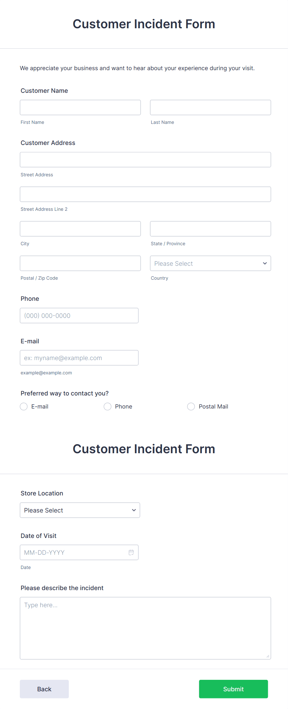Click the incident description text area
Image resolution: width=288 pixels, height=709 pixels.
click(x=145, y=628)
